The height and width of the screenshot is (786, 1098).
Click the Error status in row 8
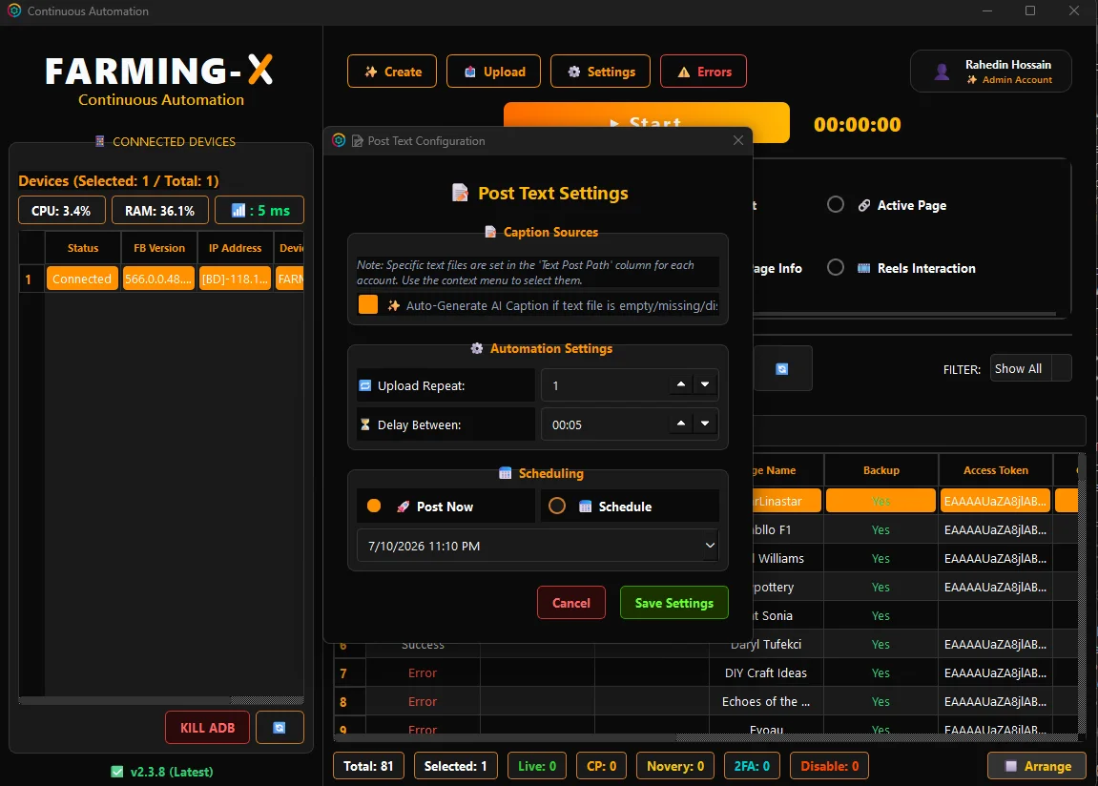pyautogui.click(x=423, y=701)
